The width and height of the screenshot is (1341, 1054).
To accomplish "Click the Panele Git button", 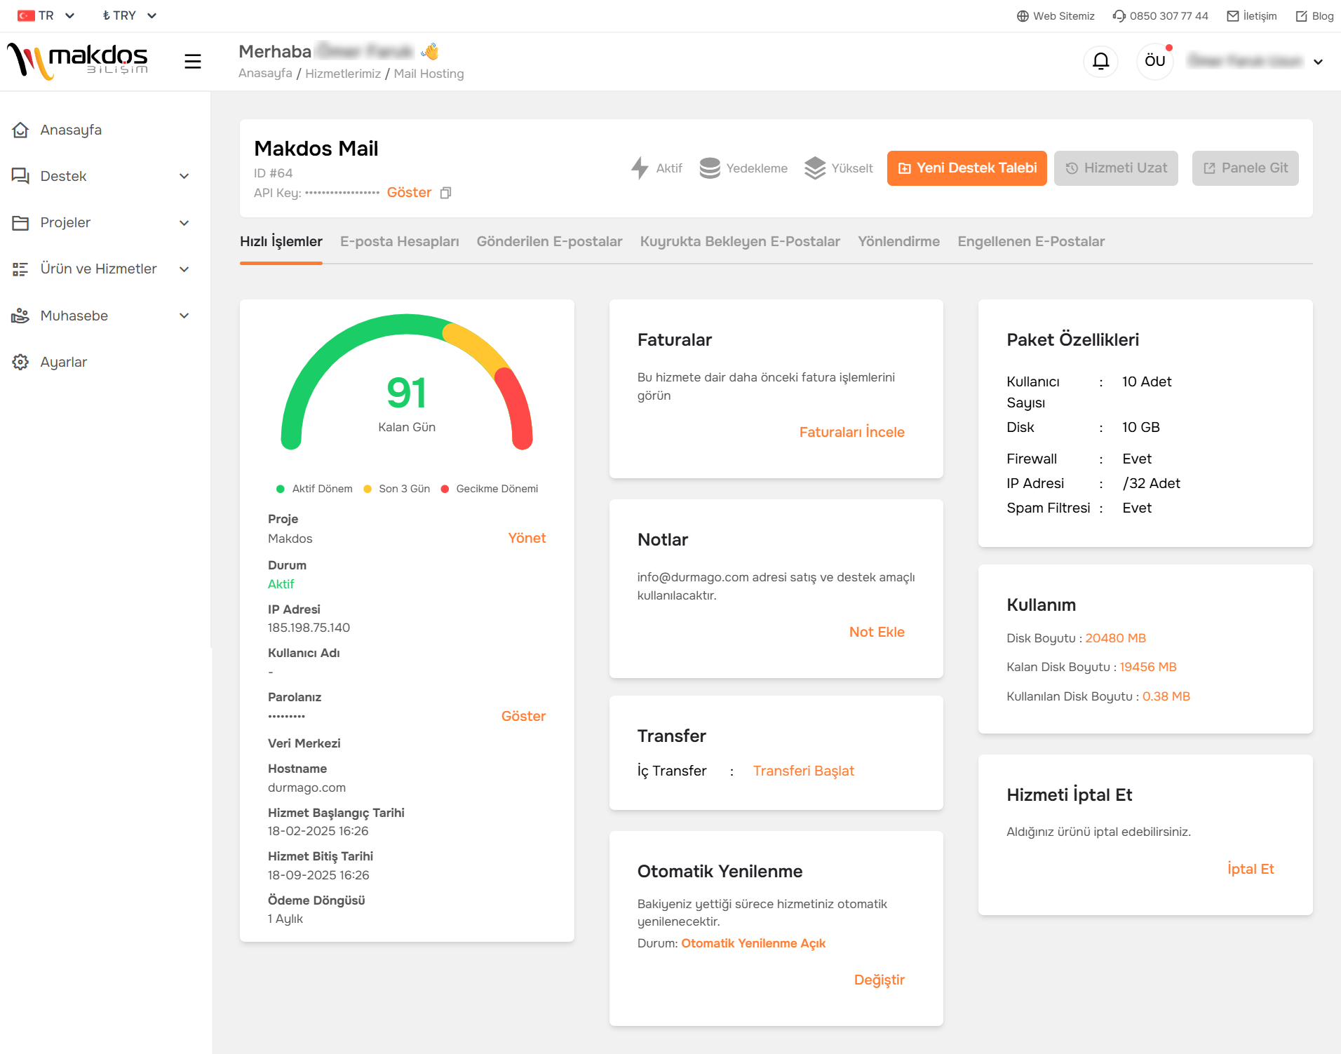I will (x=1246, y=168).
